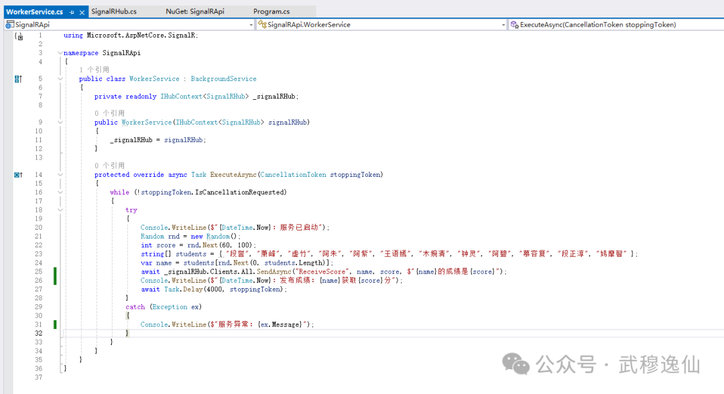The height and width of the screenshot is (394, 724).
Task: Open the '0 个引用' link above constructor
Action: pos(109,113)
